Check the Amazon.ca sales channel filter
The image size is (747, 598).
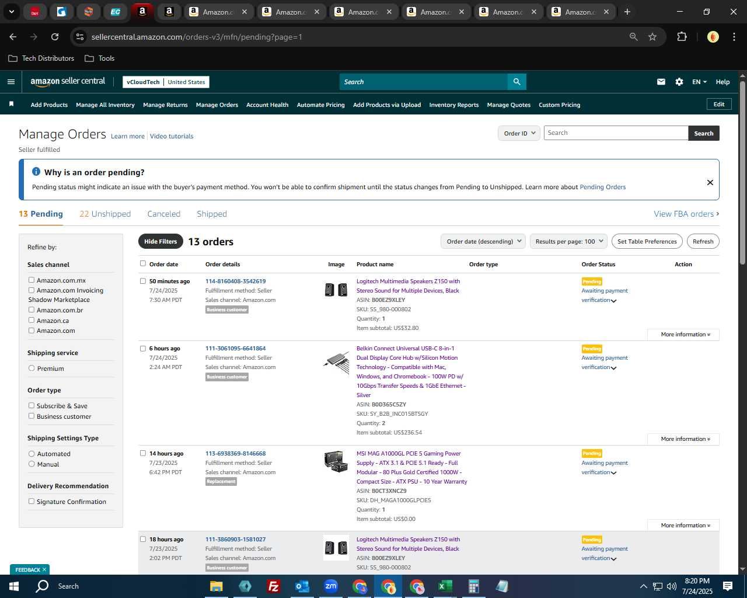[x=32, y=320]
